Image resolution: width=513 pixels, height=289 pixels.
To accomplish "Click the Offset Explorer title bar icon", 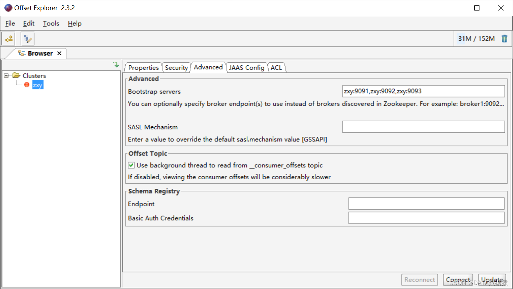I will pyautogui.click(x=8, y=7).
